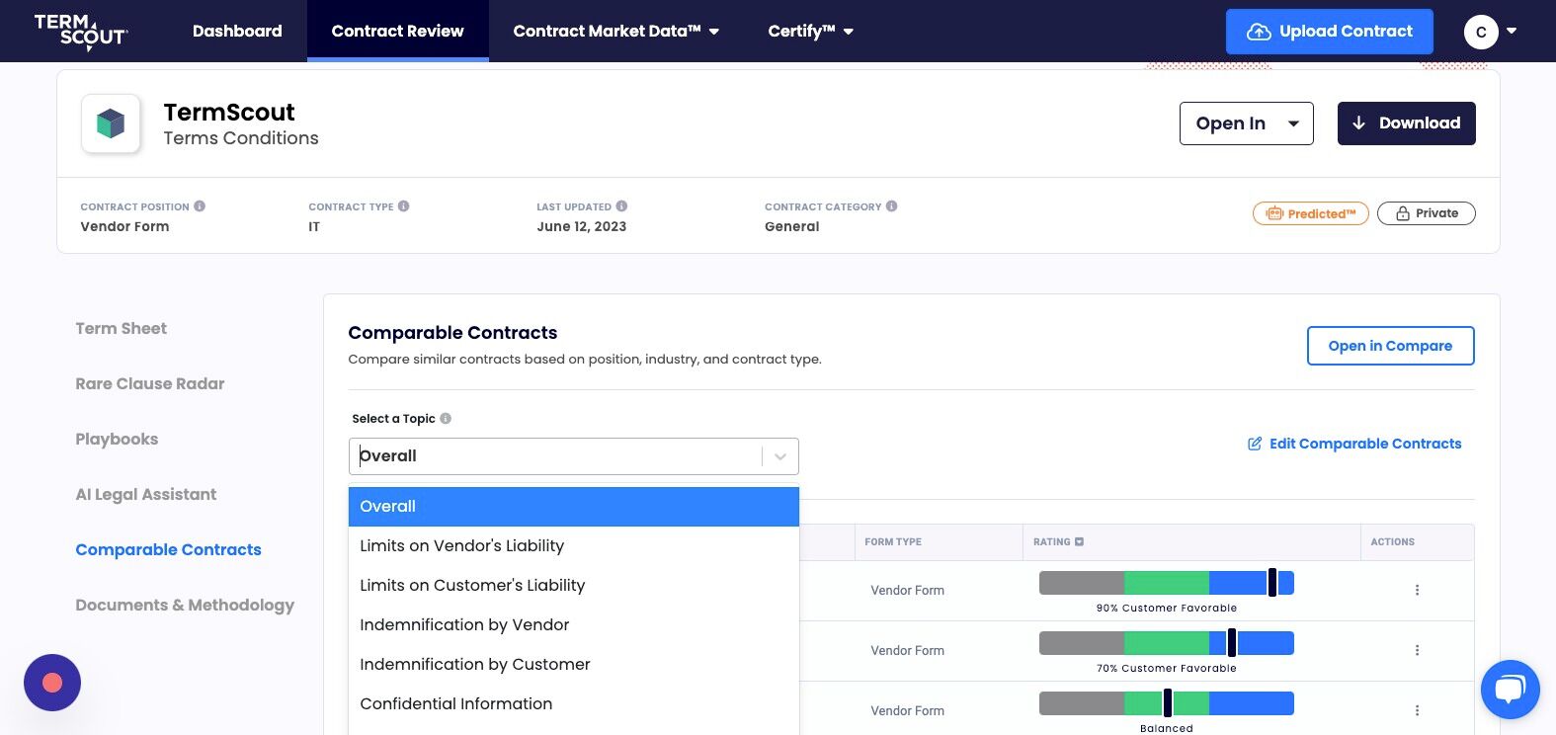Click the red record circle button
Viewport: 1556px width, 735px height.
tap(52, 683)
